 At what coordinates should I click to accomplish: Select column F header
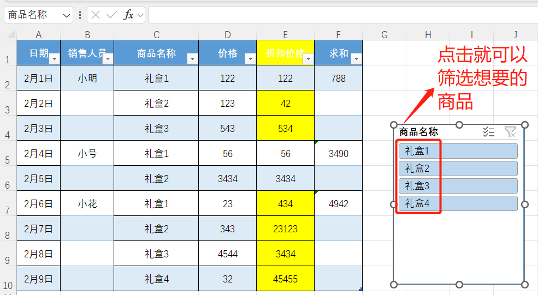(x=338, y=34)
